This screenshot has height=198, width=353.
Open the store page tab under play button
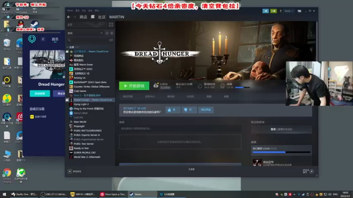tap(128, 96)
